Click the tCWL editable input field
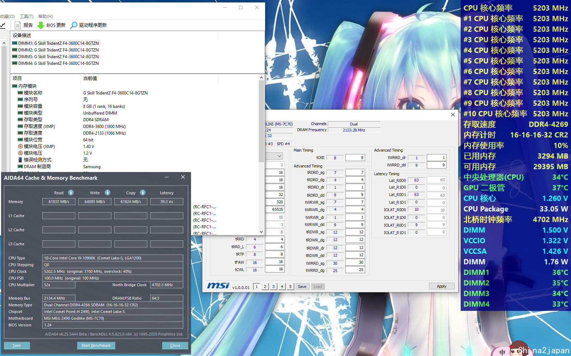The image size is (571, 356). coord(275,269)
